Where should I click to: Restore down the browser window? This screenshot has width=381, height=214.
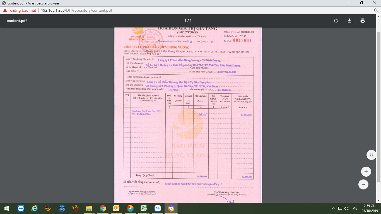tap(362, 3)
